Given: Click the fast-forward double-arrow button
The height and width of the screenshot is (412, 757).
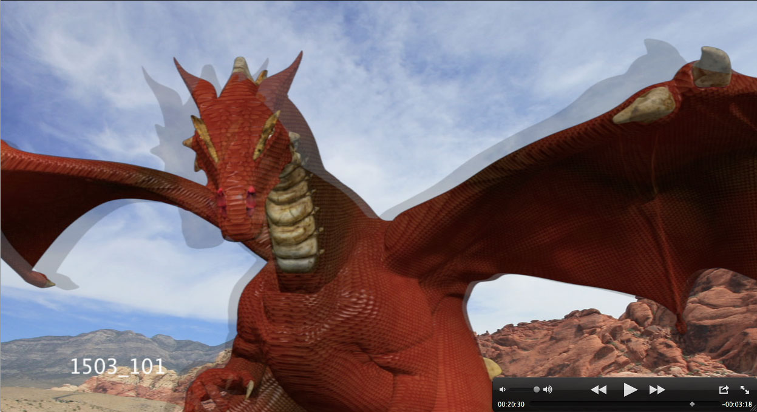Looking at the screenshot, I should [657, 390].
